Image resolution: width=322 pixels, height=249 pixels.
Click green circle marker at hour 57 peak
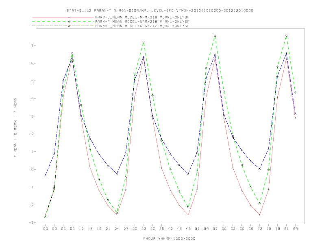pos(215,36)
